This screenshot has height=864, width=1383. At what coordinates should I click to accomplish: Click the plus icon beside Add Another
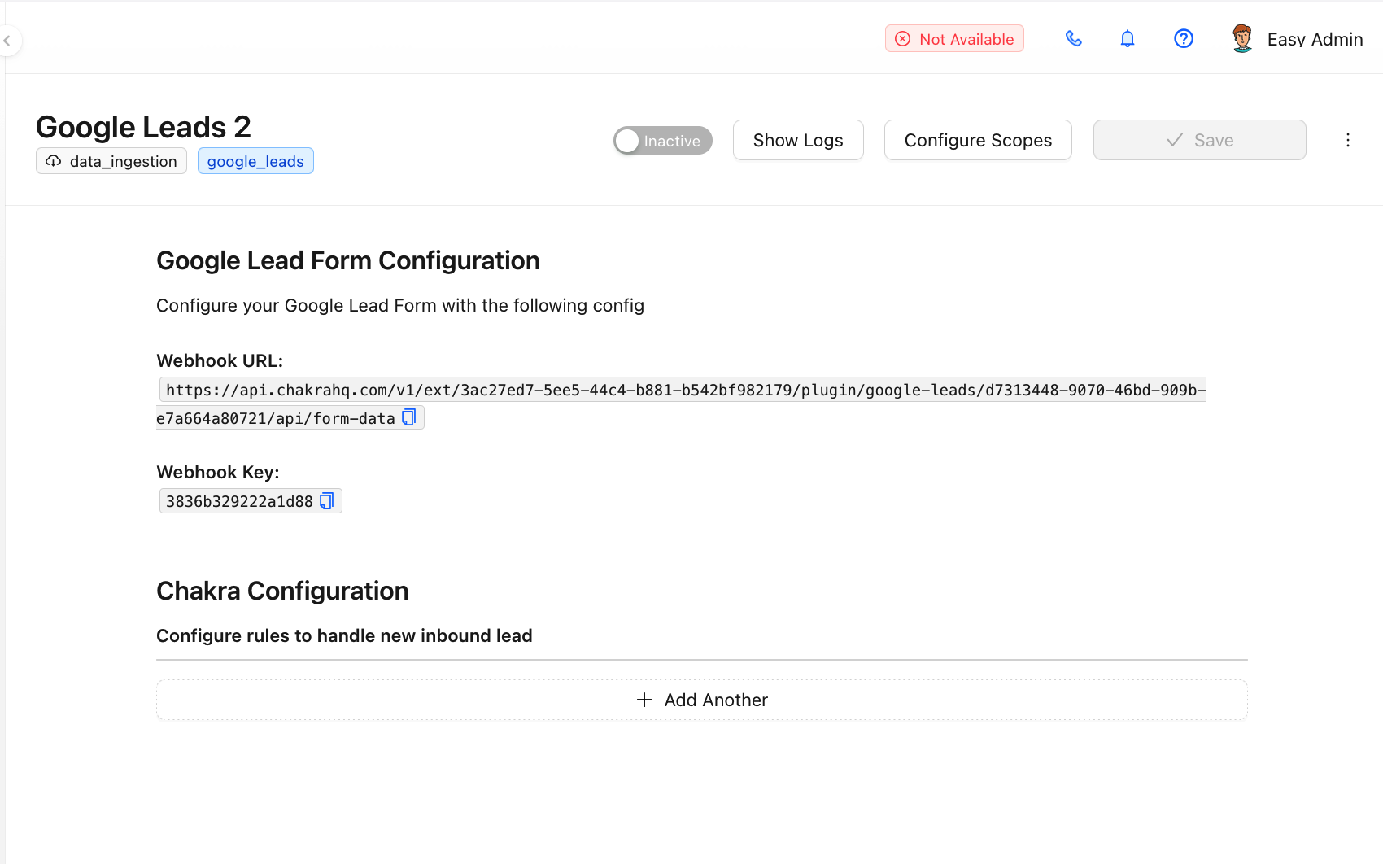pos(644,700)
